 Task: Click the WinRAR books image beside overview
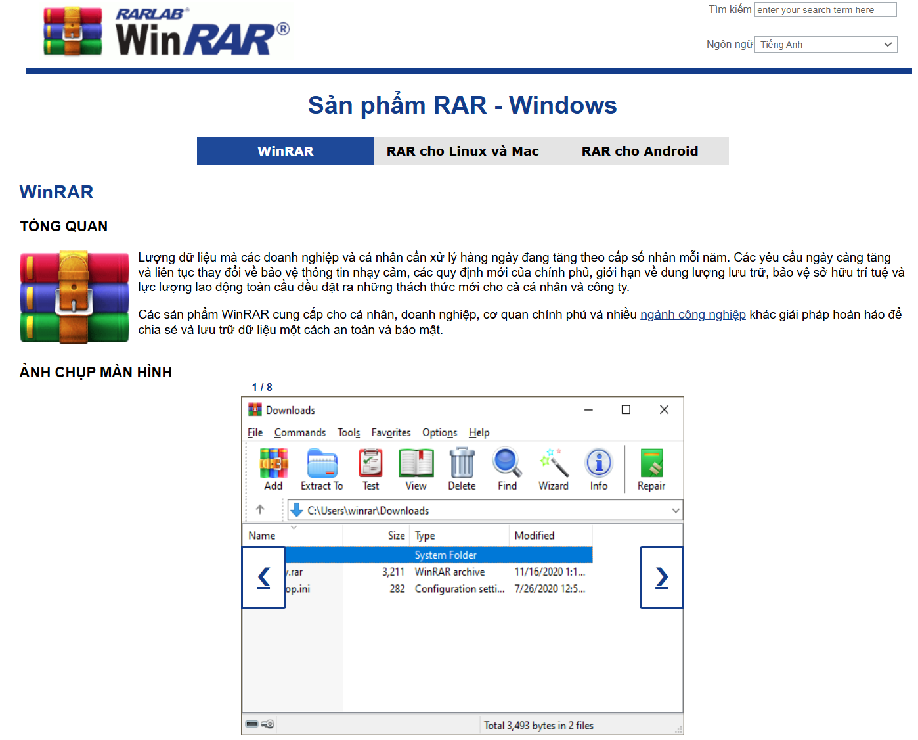(74, 296)
